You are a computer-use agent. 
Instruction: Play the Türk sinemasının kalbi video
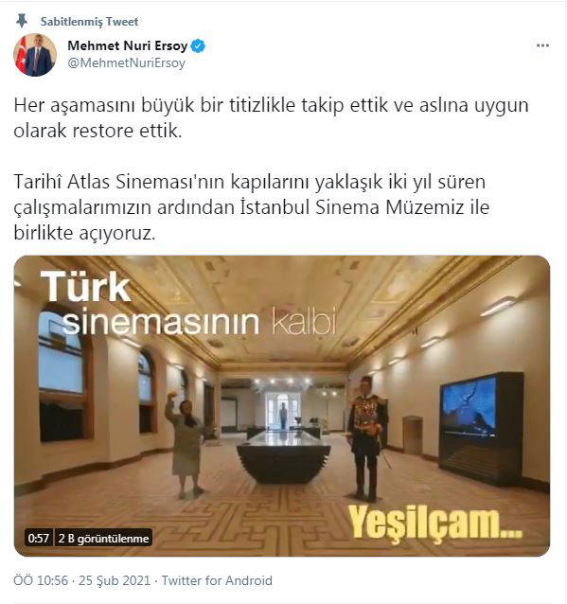point(282,405)
